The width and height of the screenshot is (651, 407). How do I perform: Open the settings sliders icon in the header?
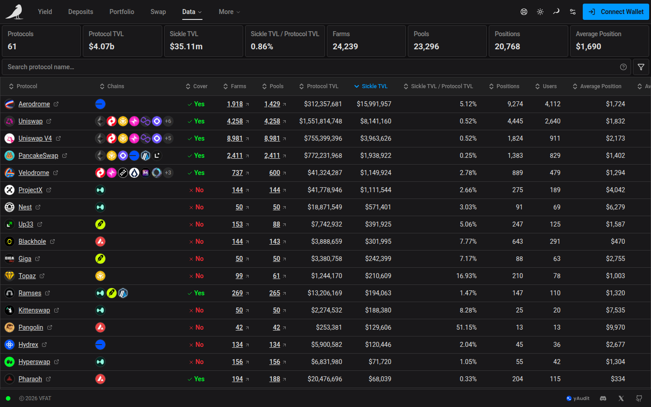pos(573,12)
